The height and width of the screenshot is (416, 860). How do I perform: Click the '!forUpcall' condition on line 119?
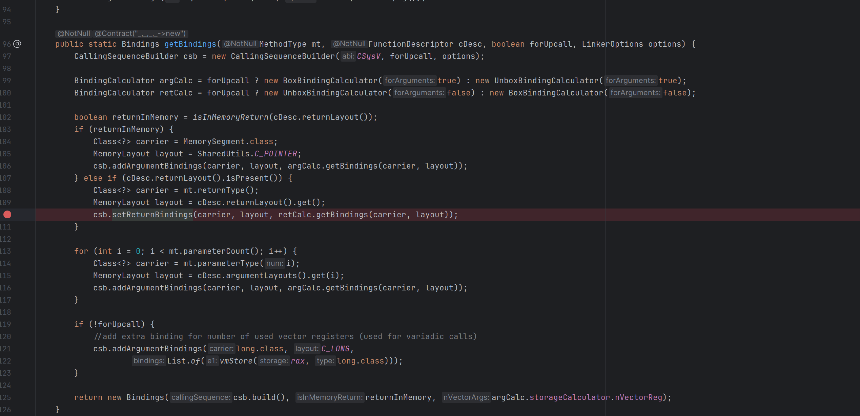[117, 324]
